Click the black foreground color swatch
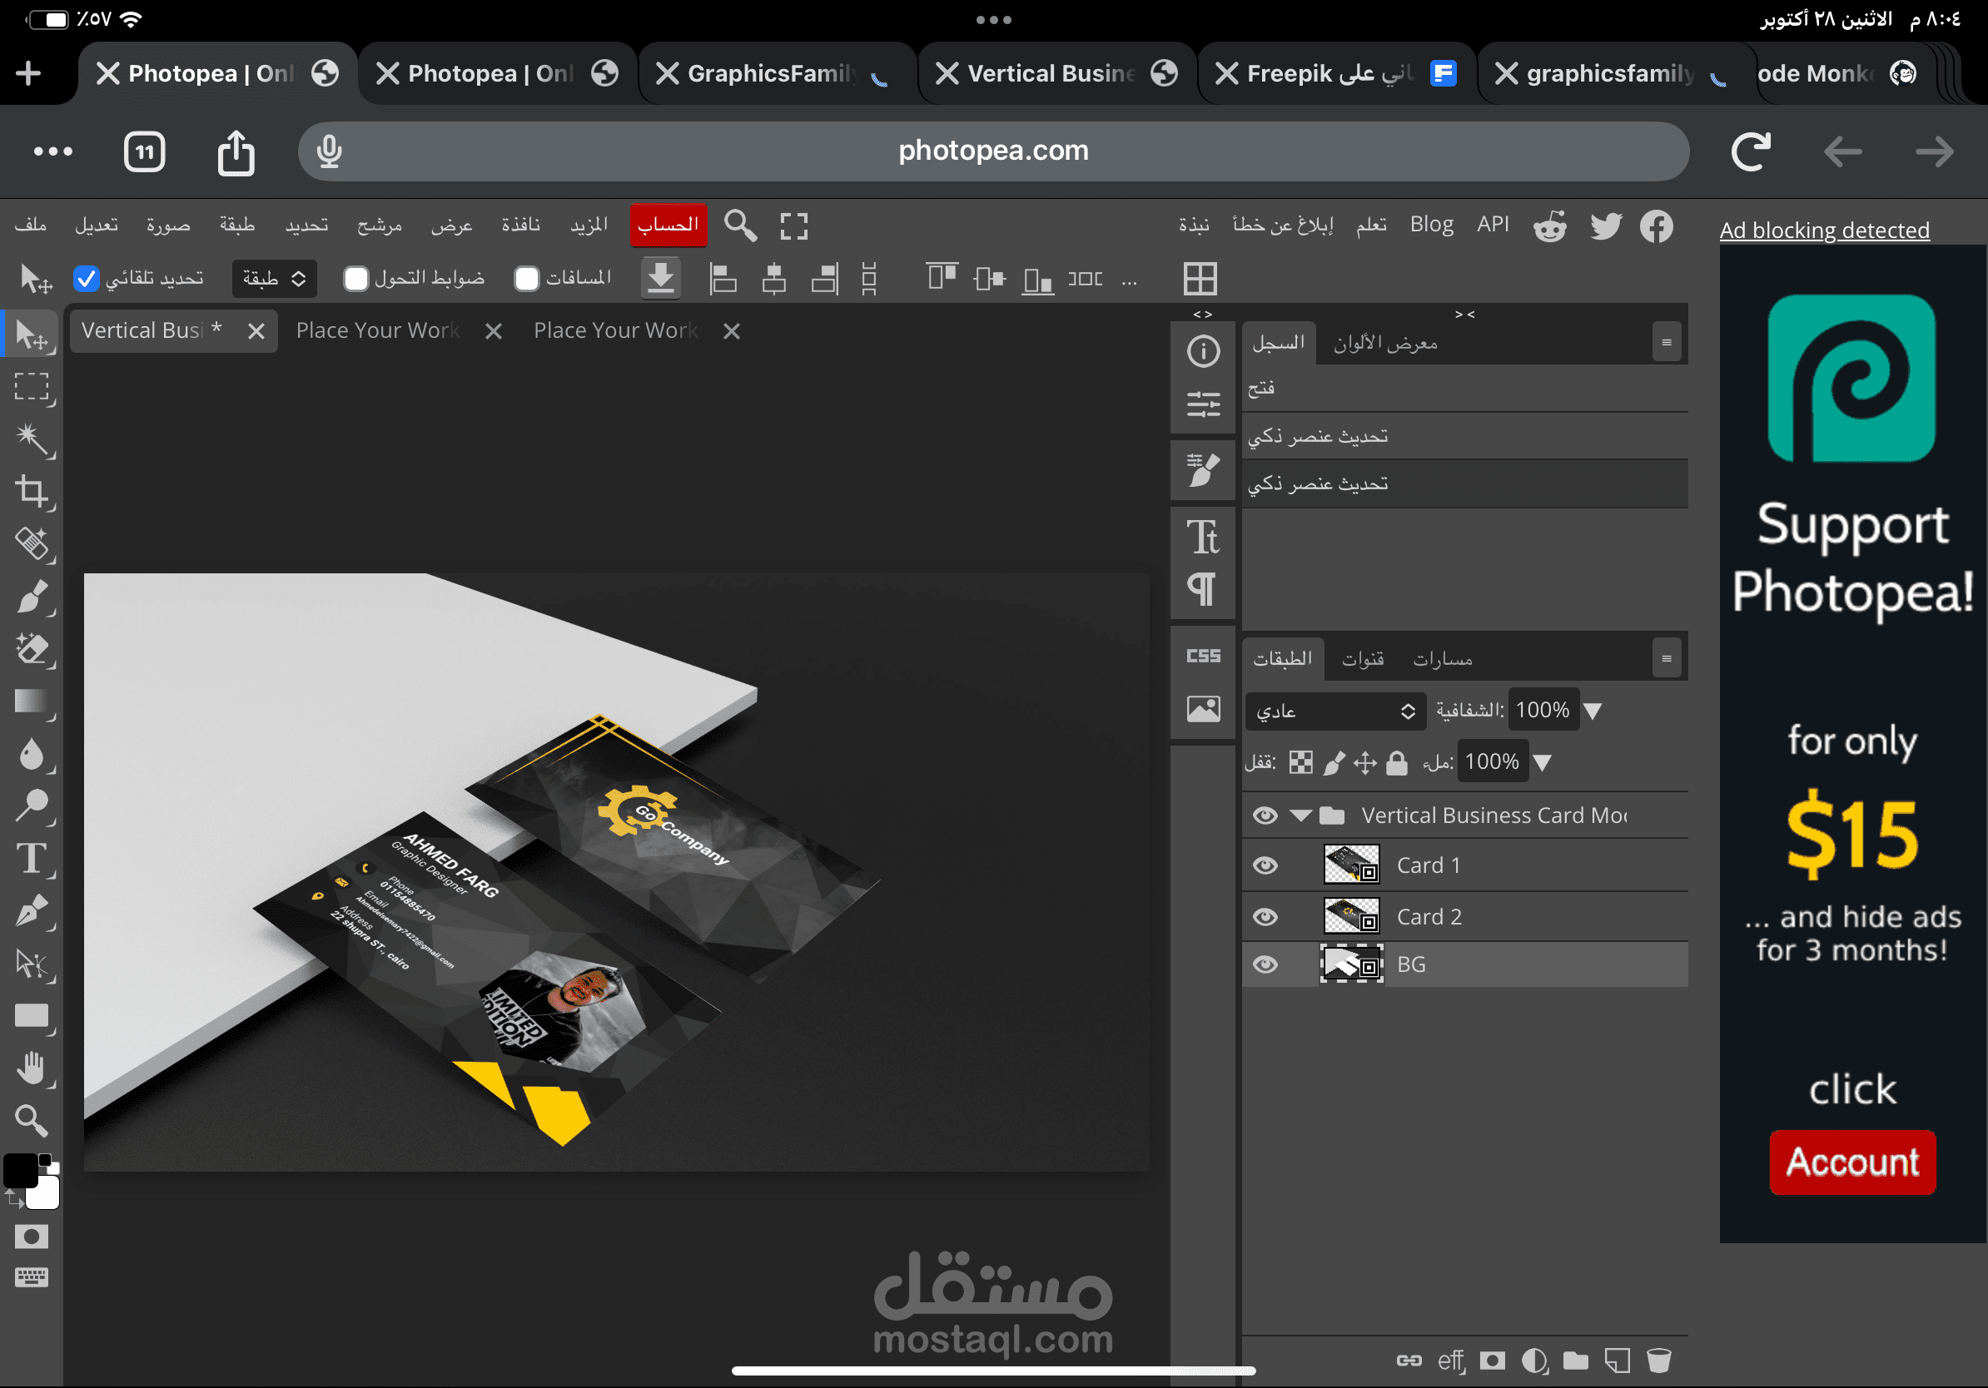Viewport: 1988px width, 1388px height. [x=21, y=1169]
